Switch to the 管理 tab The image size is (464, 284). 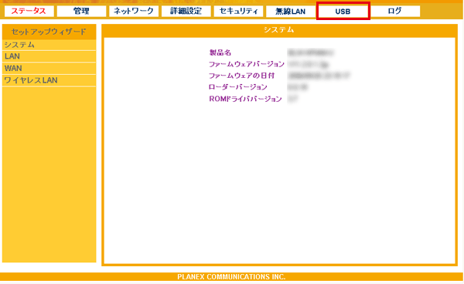(81, 12)
